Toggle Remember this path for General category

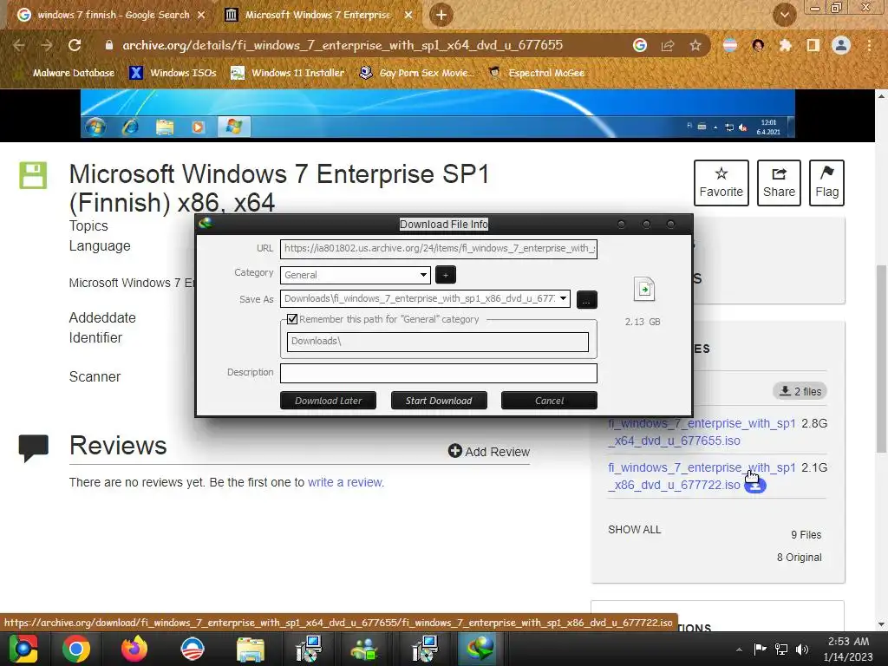pyautogui.click(x=292, y=319)
